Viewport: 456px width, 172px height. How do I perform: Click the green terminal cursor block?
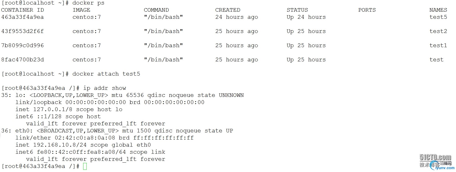[85, 166]
